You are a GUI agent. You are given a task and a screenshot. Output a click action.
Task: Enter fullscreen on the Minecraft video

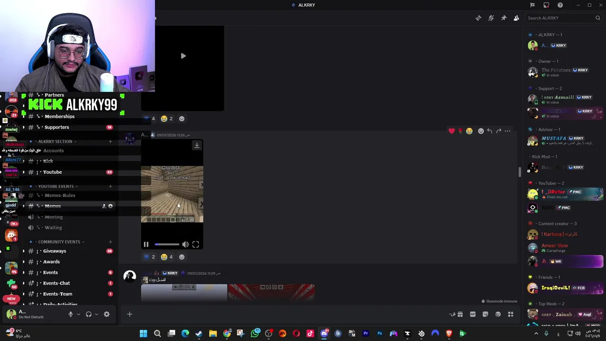tap(196, 244)
